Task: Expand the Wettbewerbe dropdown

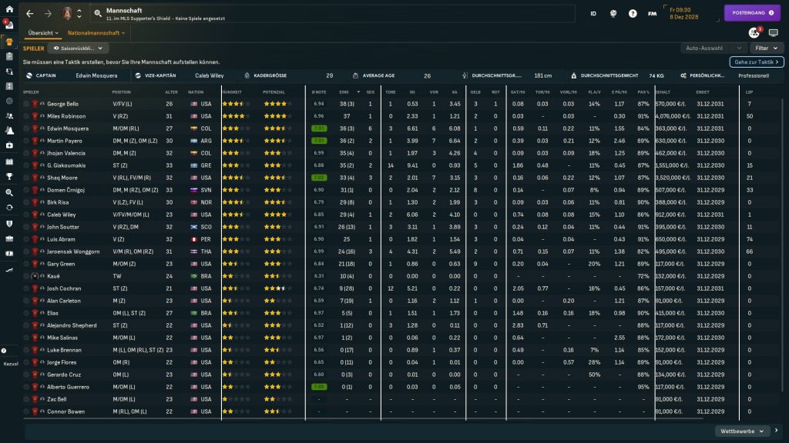Action: click(743, 431)
